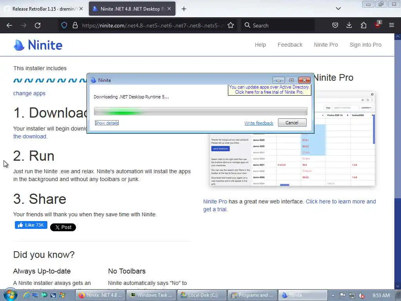The width and height of the screenshot is (401, 301).
Task: Switch to the Release RetroBar 1.15 tab
Action: [x=43, y=9]
